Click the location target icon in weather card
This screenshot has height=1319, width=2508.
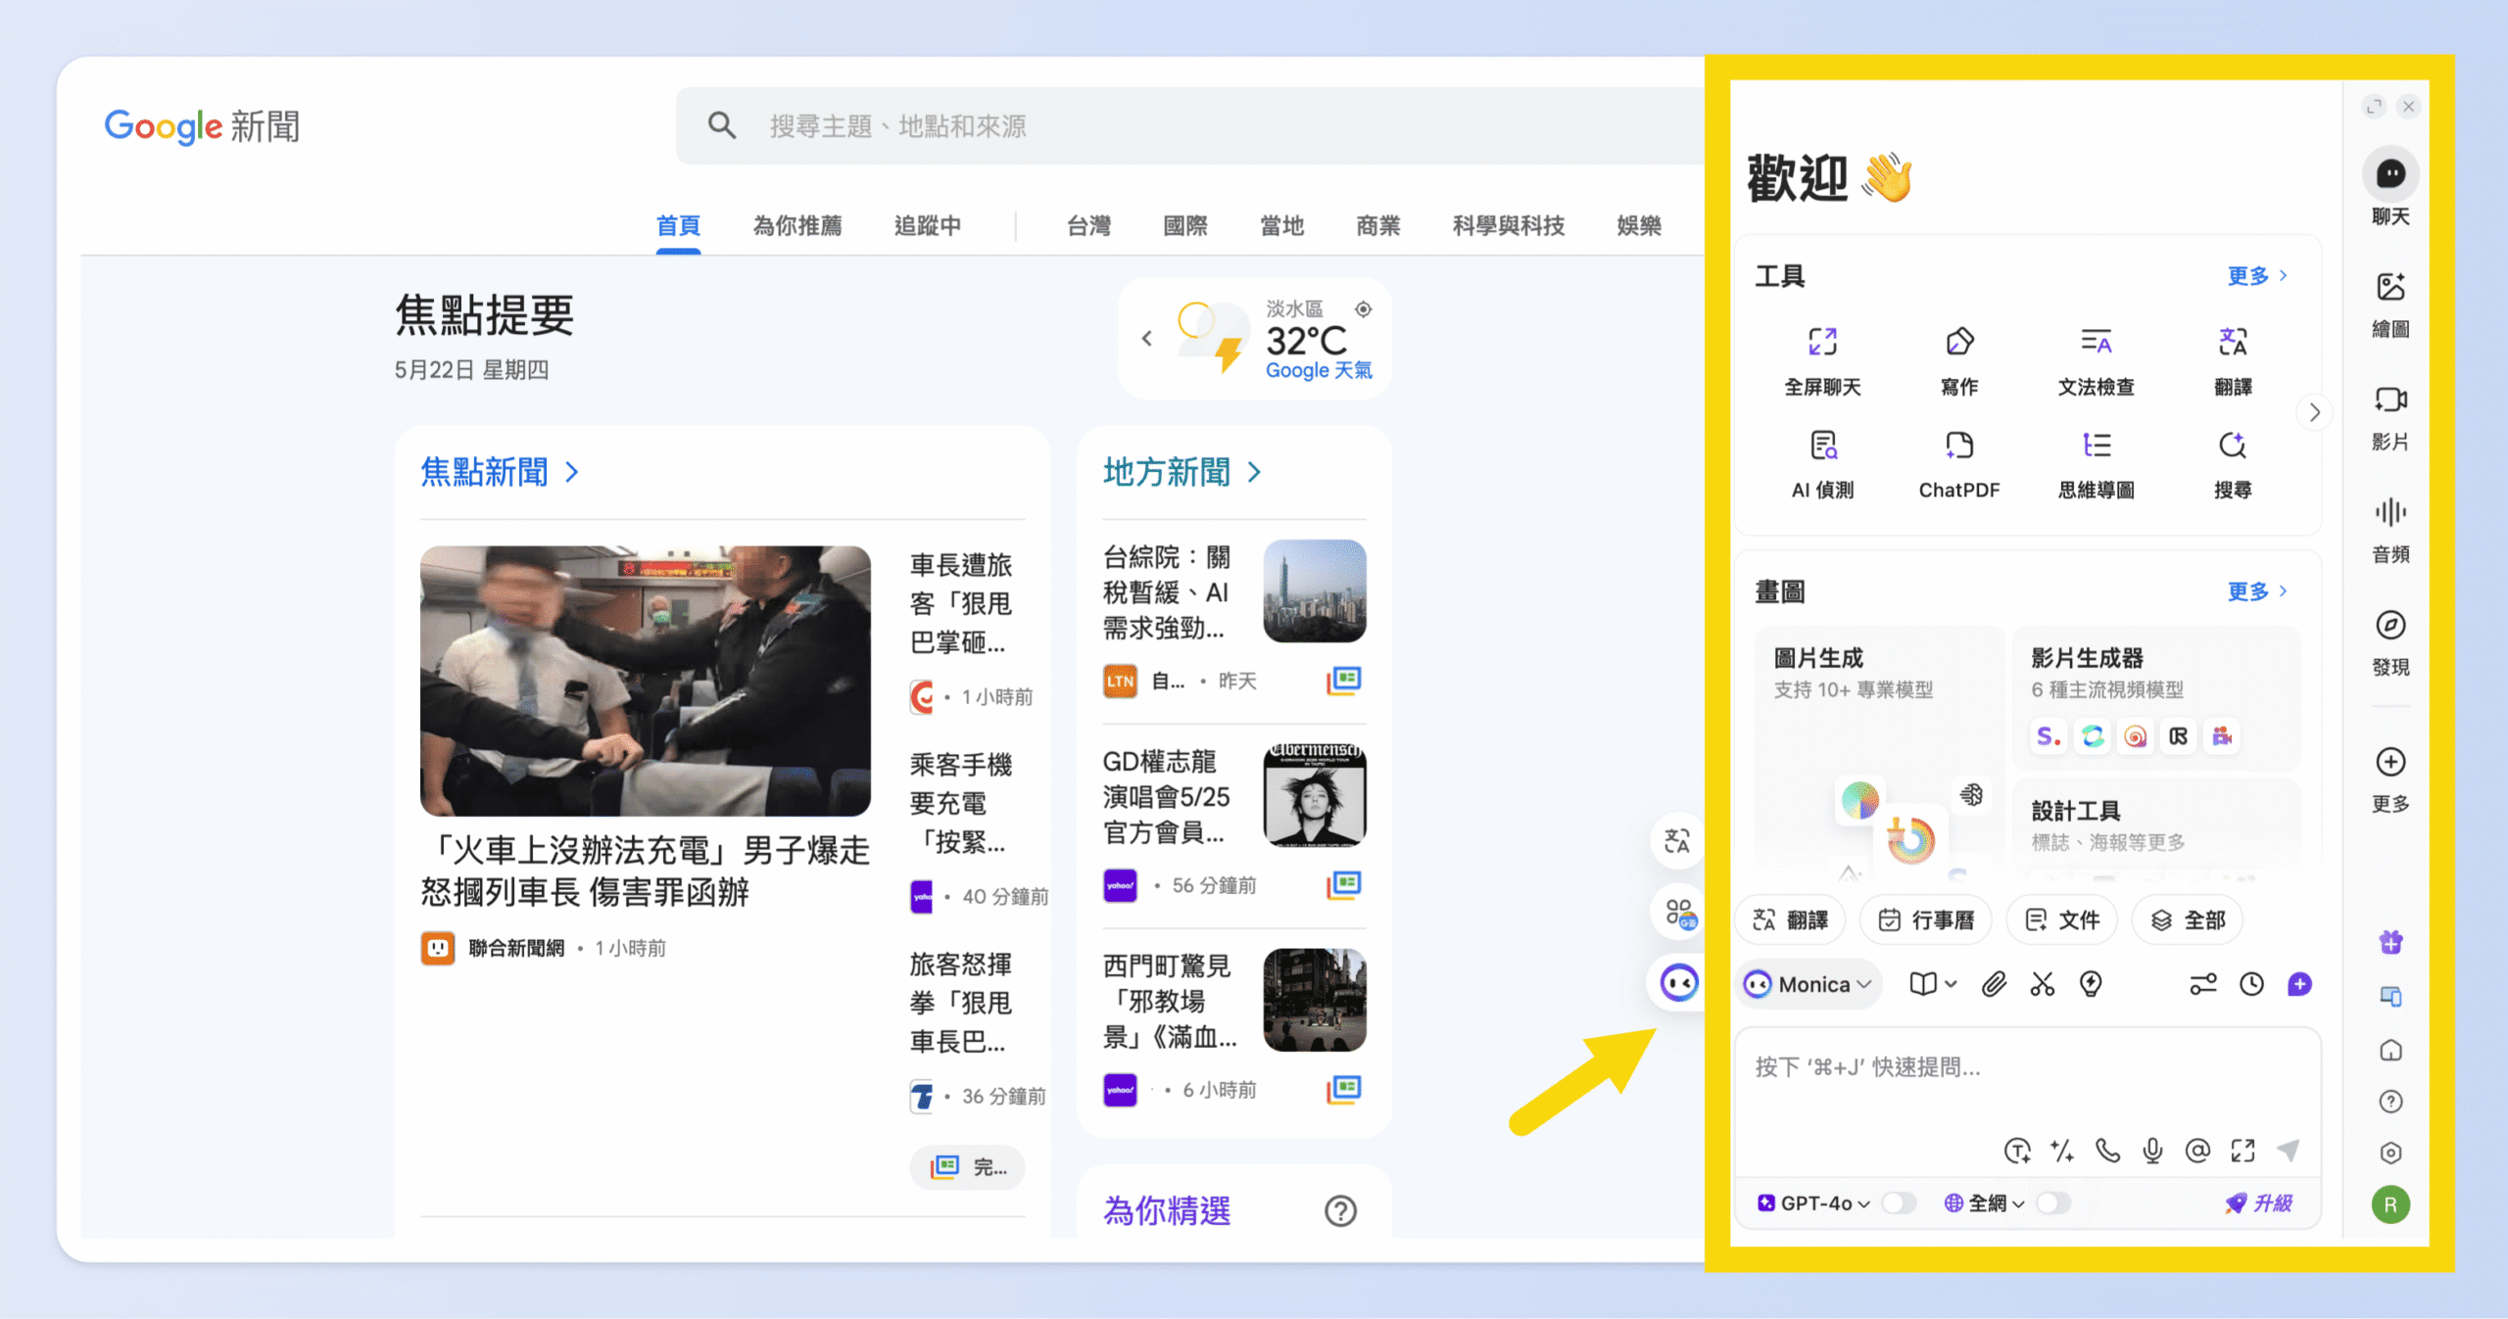[x=1363, y=309]
